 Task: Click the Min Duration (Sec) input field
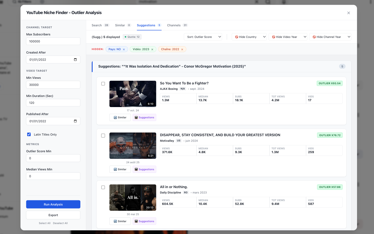tap(53, 103)
